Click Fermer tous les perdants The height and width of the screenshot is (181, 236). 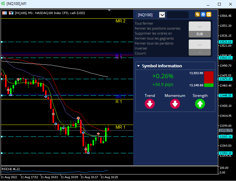pos(154,43)
